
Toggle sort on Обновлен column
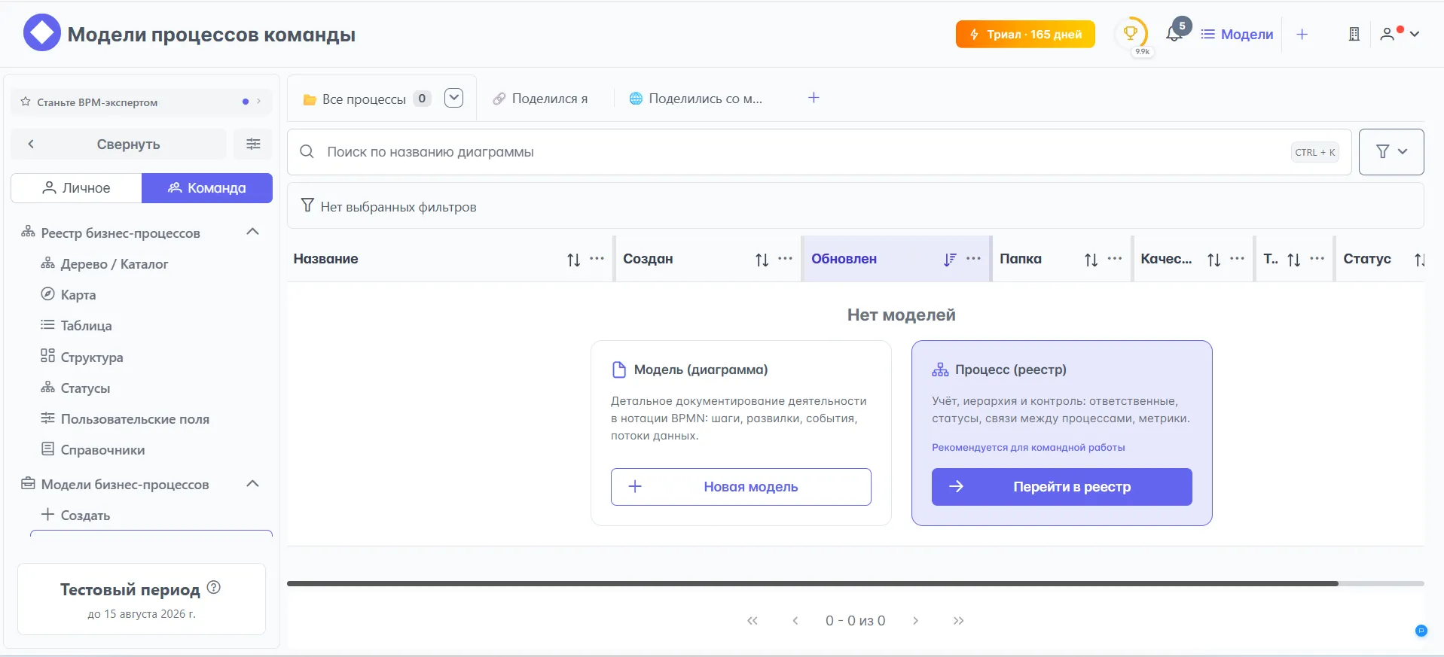tap(949, 259)
